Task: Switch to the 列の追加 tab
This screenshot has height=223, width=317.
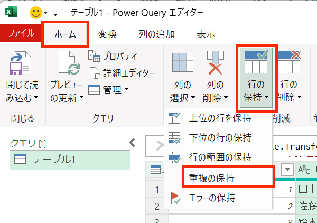Action: [x=156, y=34]
